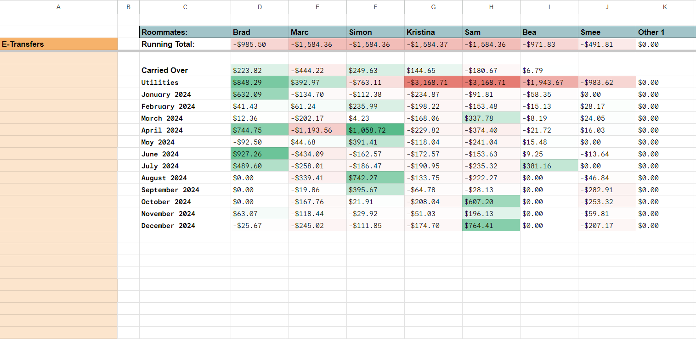Click Bea's July 2024 amount $381.16

click(x=549, y=166)
